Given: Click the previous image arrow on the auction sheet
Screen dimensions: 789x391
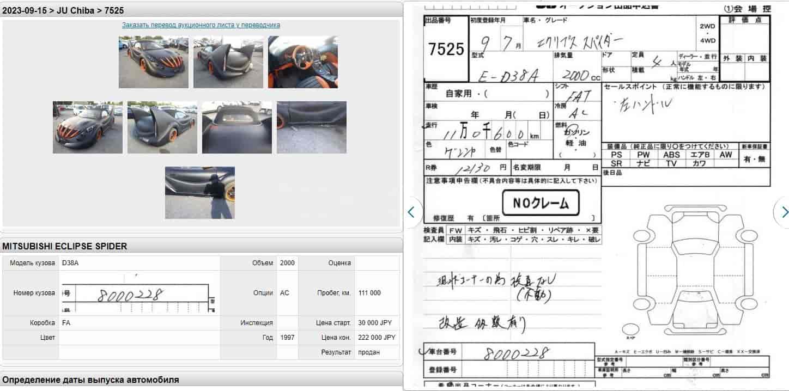Looking at the screenshot, I should (412, 212).
